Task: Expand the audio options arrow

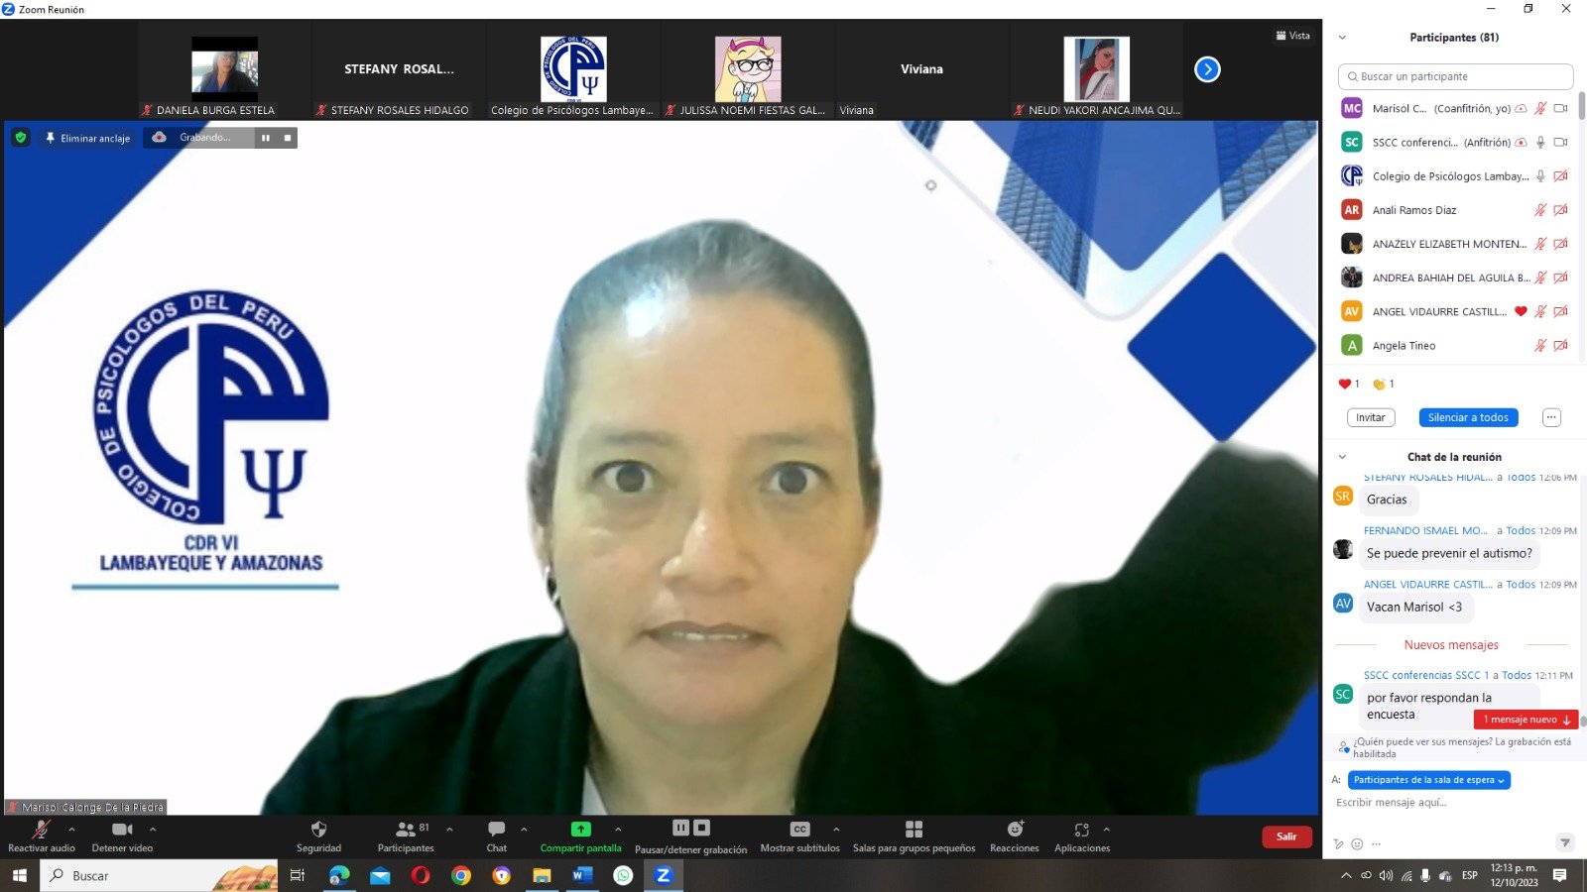Action: pos(71,830)
